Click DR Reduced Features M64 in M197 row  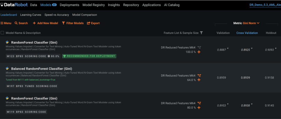click(x=178, y=75)
